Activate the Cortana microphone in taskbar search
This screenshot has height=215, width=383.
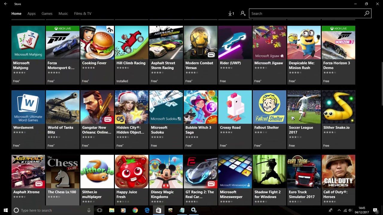(x=89, y=210)
